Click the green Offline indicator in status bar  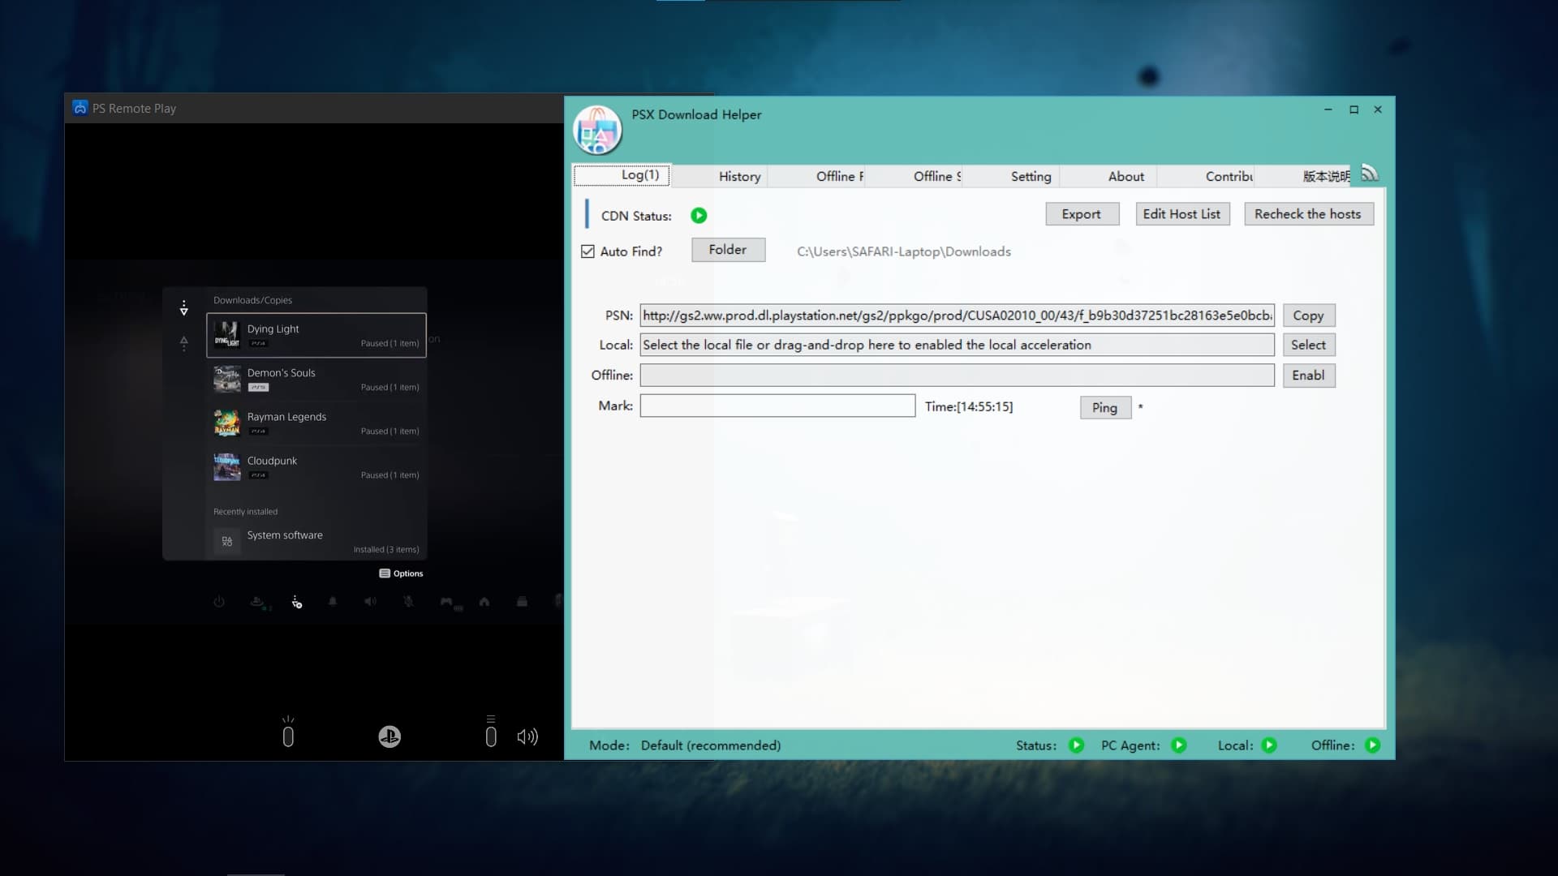click(1372, 745)
